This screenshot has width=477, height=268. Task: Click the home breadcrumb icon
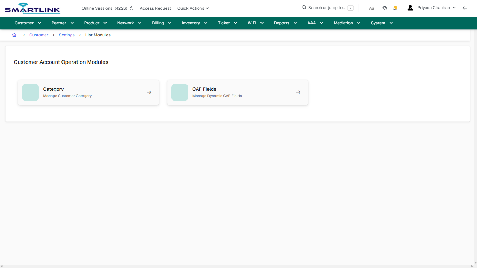click(14, 35)
